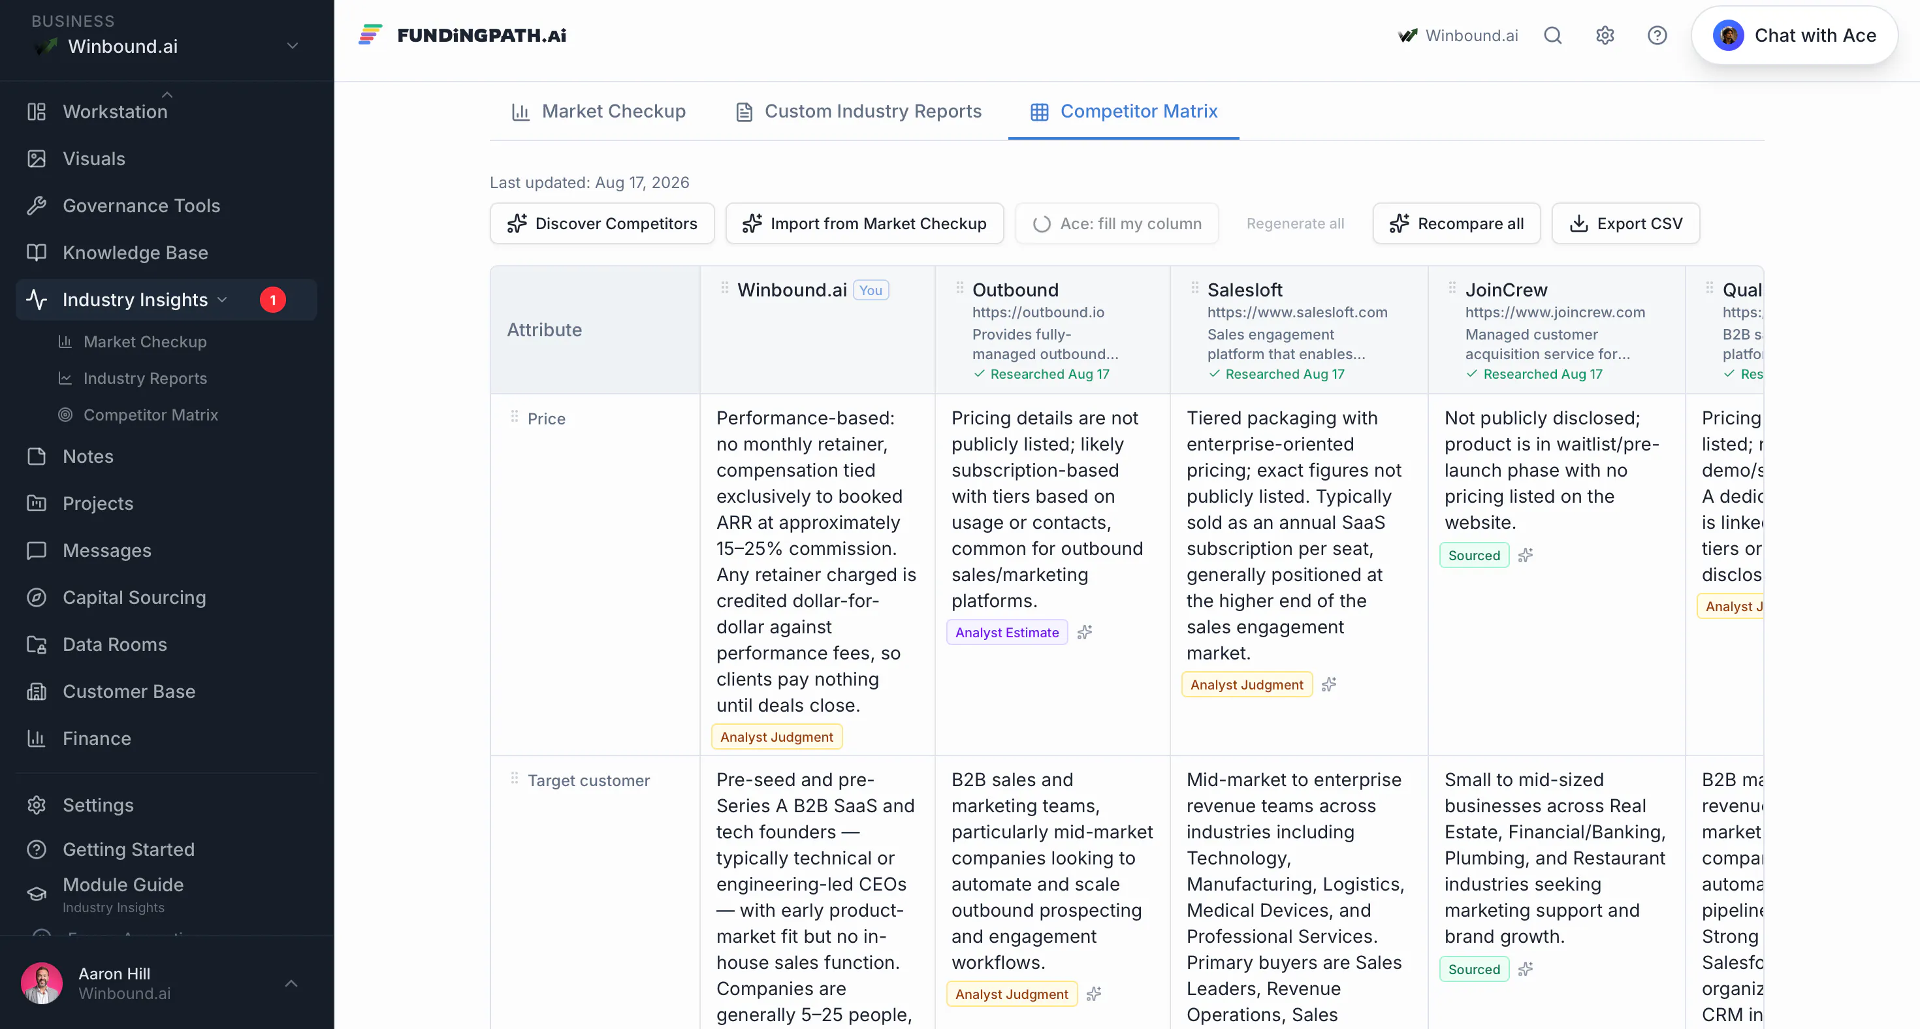Open settings gear icon in top header

coord(1605,35)
